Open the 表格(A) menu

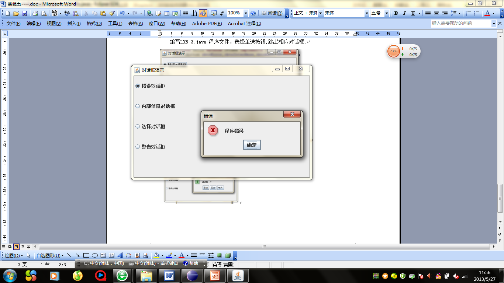135,24
